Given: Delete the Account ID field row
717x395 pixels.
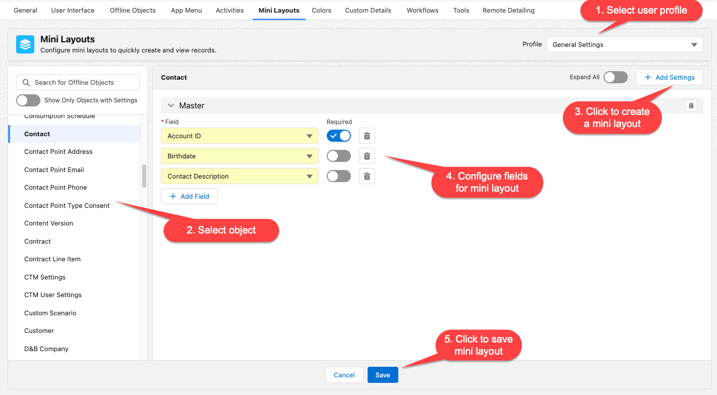Looking at the screenshot, I should [x=367, y=136].
